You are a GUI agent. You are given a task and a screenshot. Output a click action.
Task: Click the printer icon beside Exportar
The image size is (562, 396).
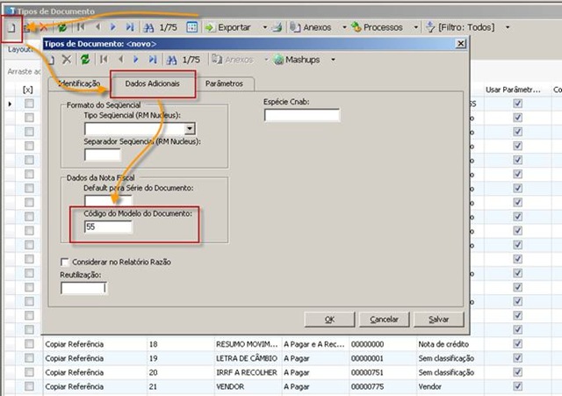click(x=277, y=27)
